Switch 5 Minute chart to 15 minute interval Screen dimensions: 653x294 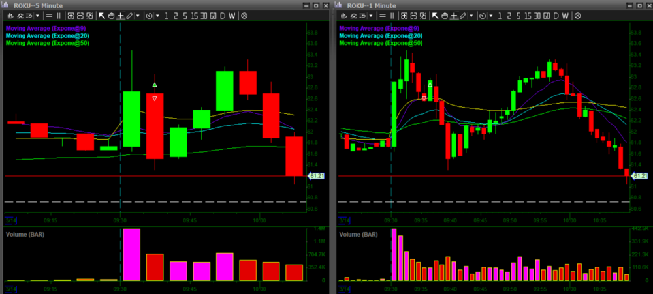tap(195, 15)
